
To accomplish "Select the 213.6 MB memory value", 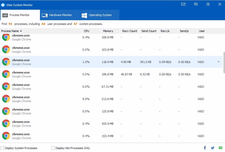I will [x=108, y=99].
